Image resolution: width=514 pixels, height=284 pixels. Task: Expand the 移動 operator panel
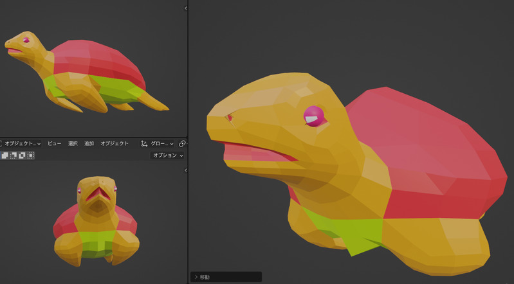pos(226,277)
